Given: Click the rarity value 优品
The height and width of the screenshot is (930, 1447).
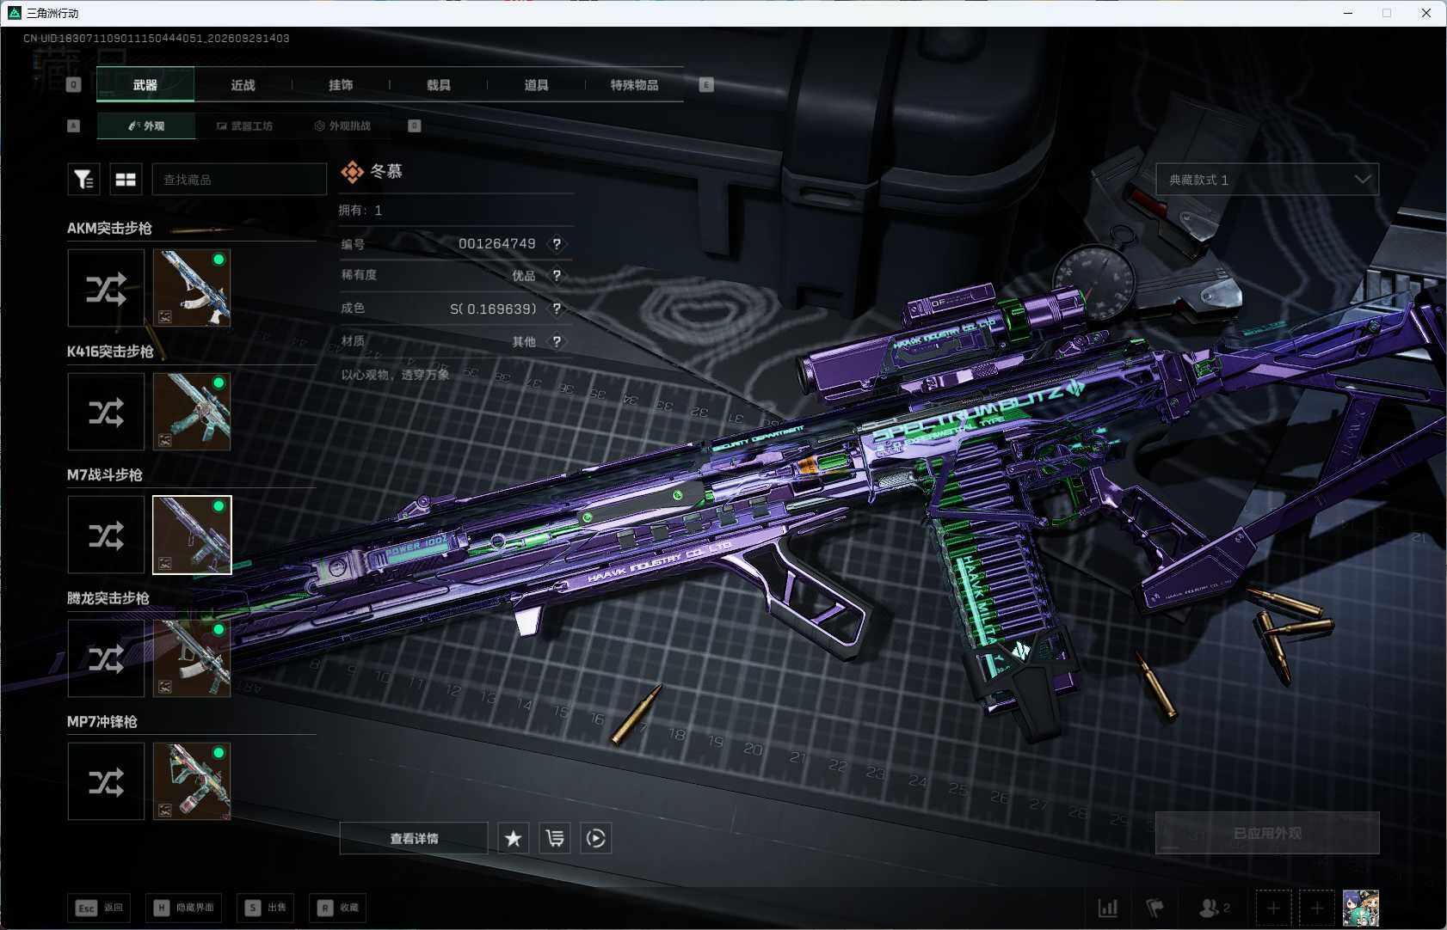Looking at the screenshot, I should tap(524, 276).
